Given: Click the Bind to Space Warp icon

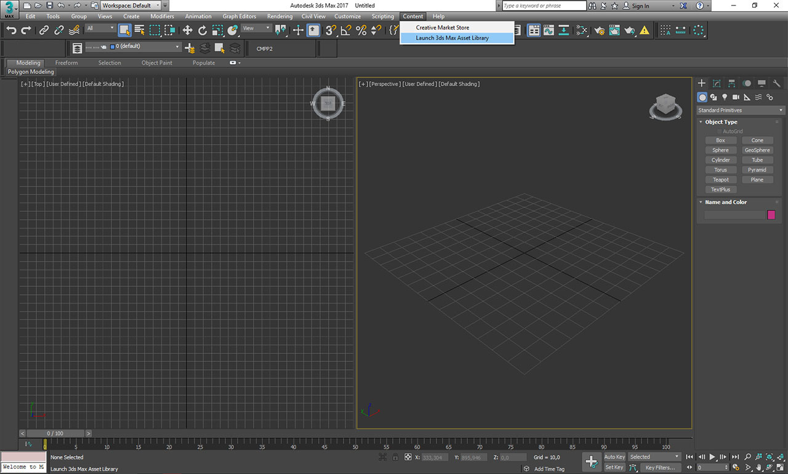Looking at the screenshot, I should click(74, 30).
